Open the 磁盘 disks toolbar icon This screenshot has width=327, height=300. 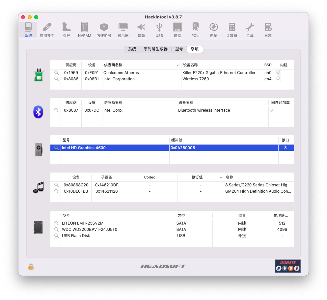[x=177, y=30]
